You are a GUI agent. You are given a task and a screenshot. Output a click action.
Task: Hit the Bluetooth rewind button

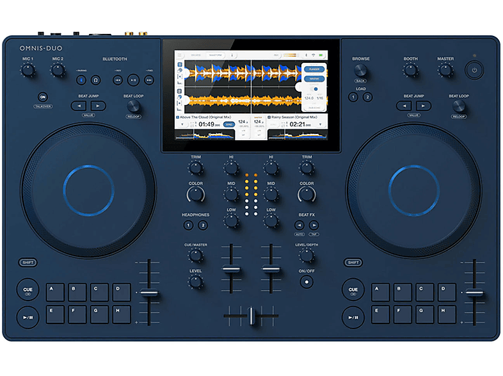coord(118,80)
